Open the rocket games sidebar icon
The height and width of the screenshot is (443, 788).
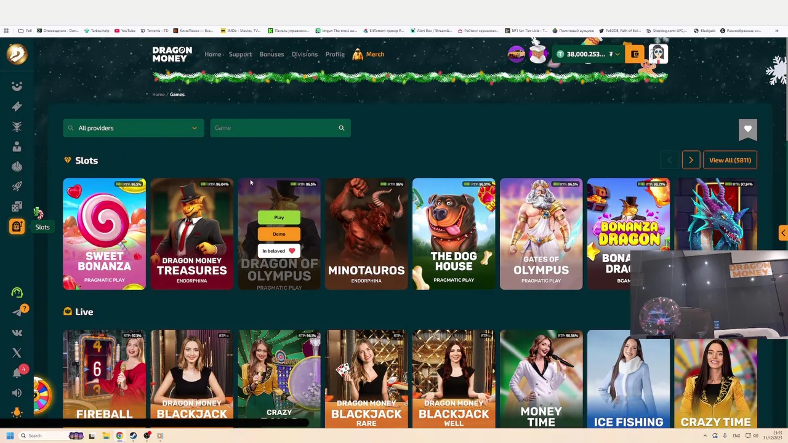tap(17, 186)
